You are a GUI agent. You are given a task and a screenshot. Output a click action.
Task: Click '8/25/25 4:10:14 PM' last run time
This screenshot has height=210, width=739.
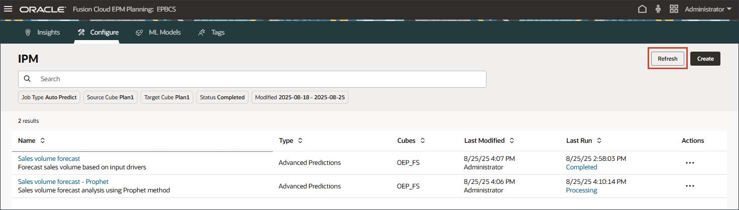point(596,181)
